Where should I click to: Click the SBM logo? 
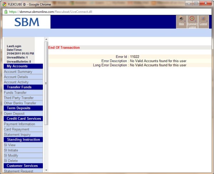pyautogui.click(x=27, y=22)
